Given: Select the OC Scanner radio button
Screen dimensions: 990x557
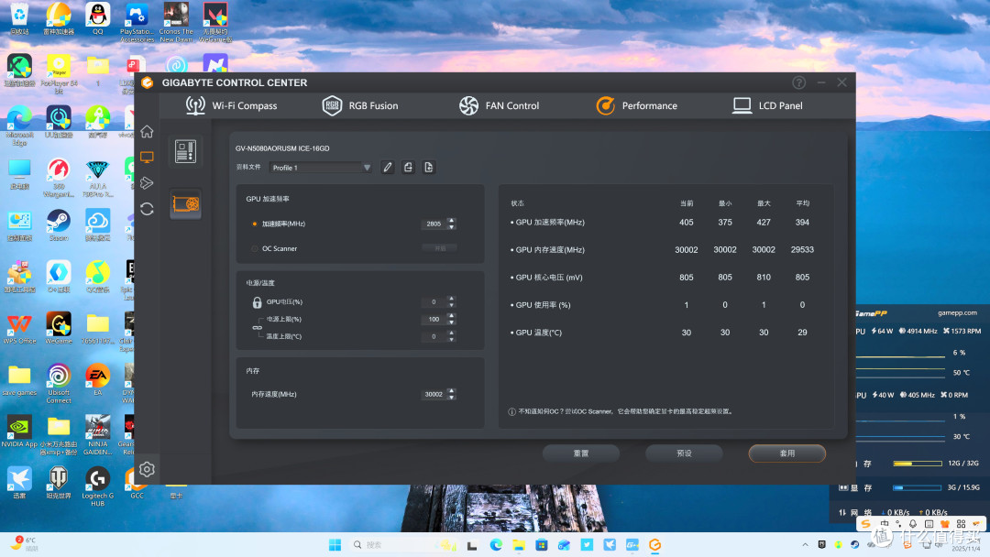Looking at the screenshot, I should click(255, 248).
